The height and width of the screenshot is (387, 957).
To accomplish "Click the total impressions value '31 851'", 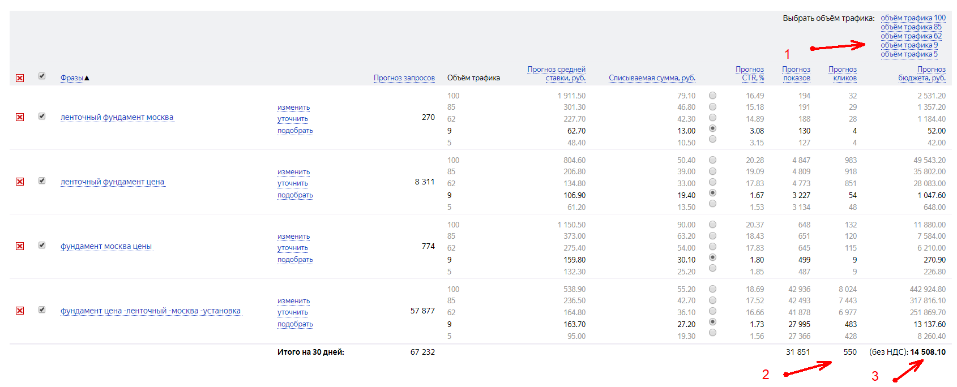I will click(798, 352).
